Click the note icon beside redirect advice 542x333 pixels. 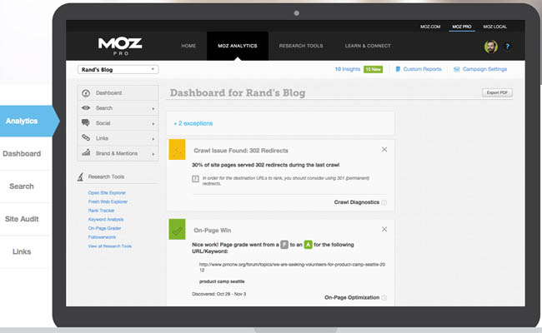[195, 179]
